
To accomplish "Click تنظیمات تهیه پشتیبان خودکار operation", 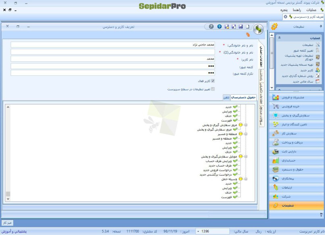I will [x=299, y=57].
